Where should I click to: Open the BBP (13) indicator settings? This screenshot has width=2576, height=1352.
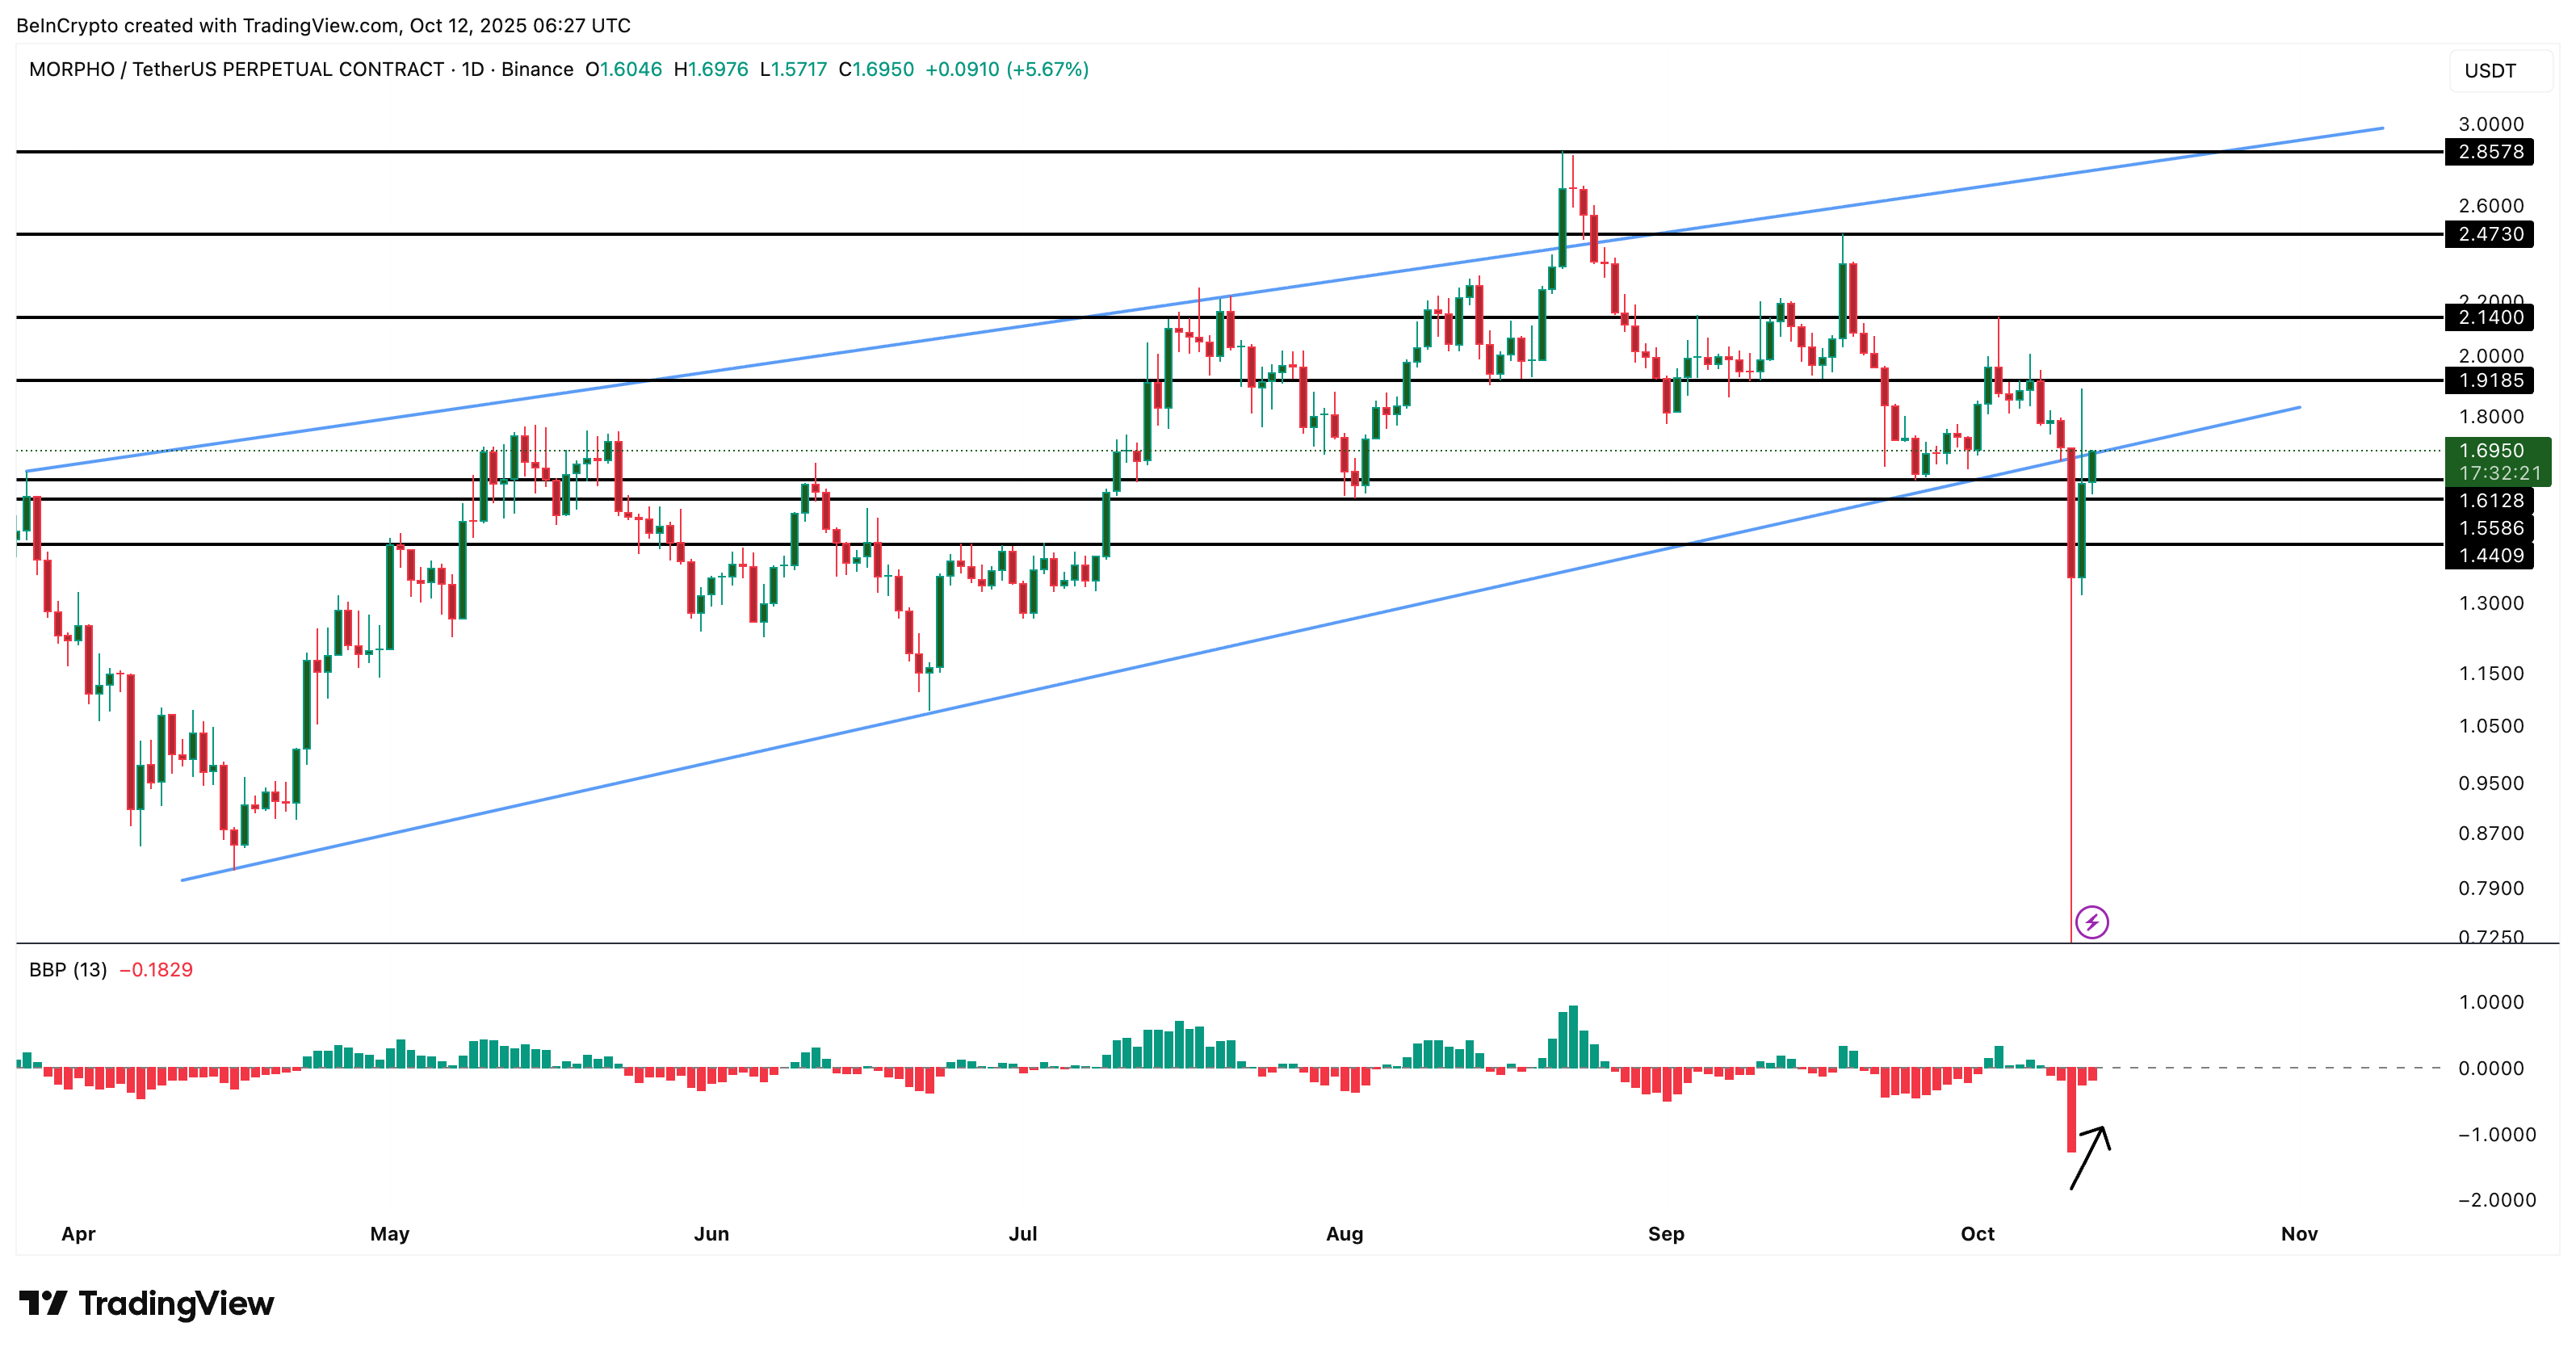click(x=68, y=969)
